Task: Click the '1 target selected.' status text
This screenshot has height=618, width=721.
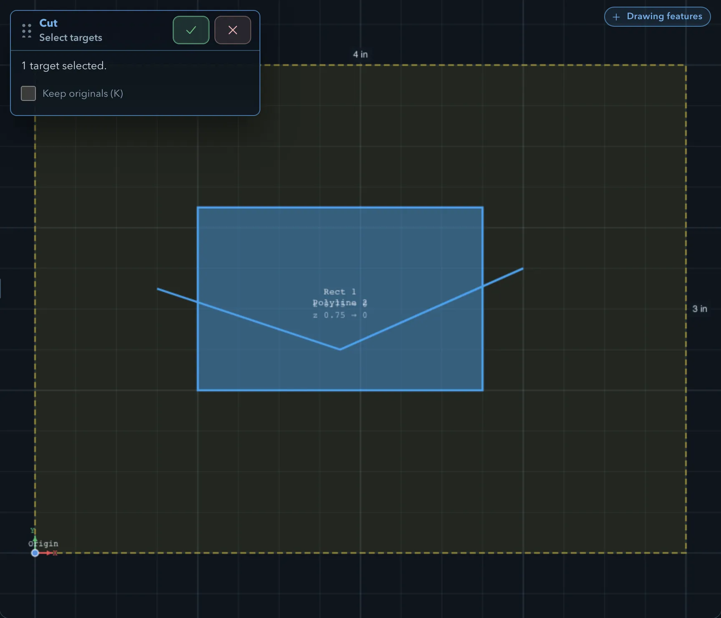Action: click(x=64, y=65)
